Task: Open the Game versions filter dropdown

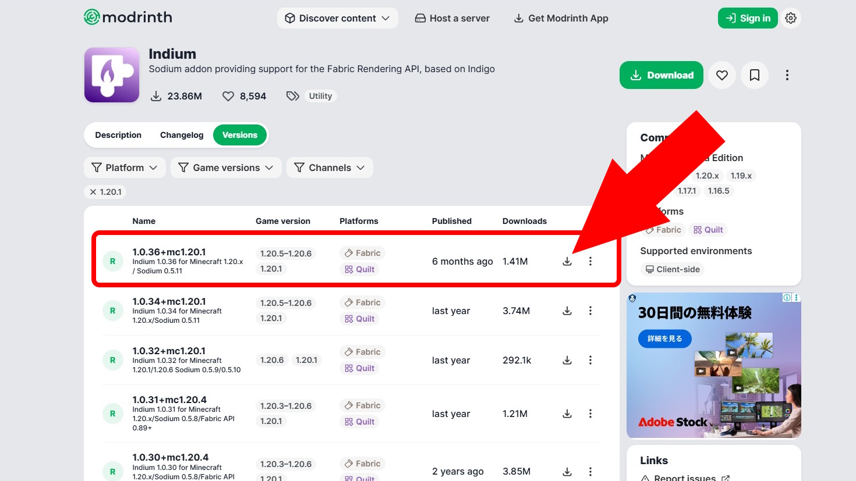Action: (226, 168)
